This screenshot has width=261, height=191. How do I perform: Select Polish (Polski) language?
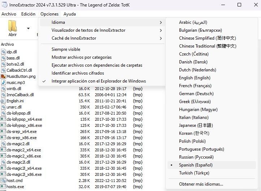coord(212,141)
